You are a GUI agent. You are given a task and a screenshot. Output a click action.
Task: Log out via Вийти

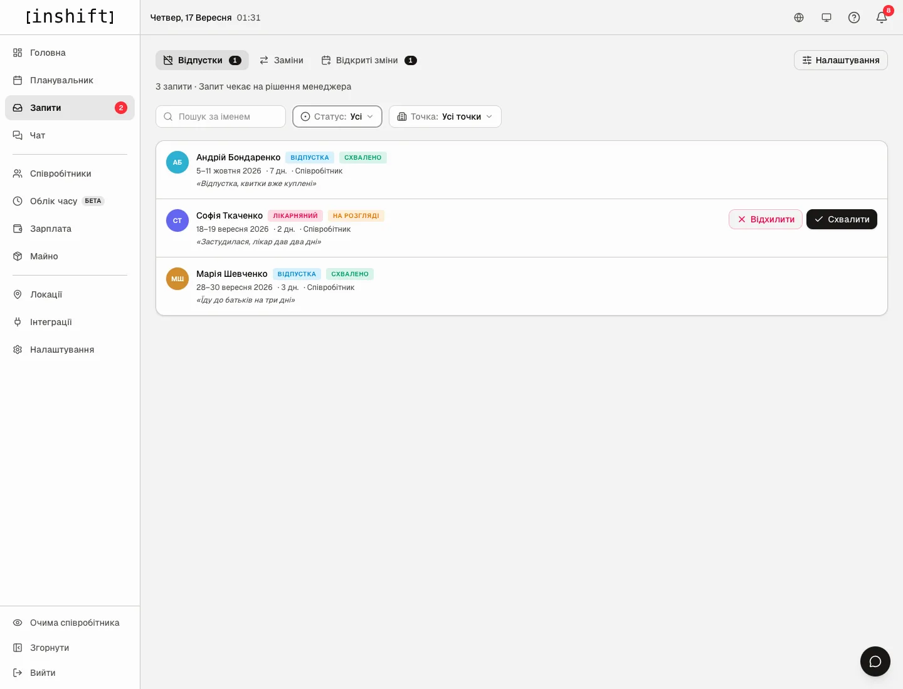(70, 673)
